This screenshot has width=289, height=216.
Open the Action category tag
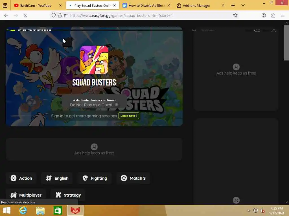[21, 178]
